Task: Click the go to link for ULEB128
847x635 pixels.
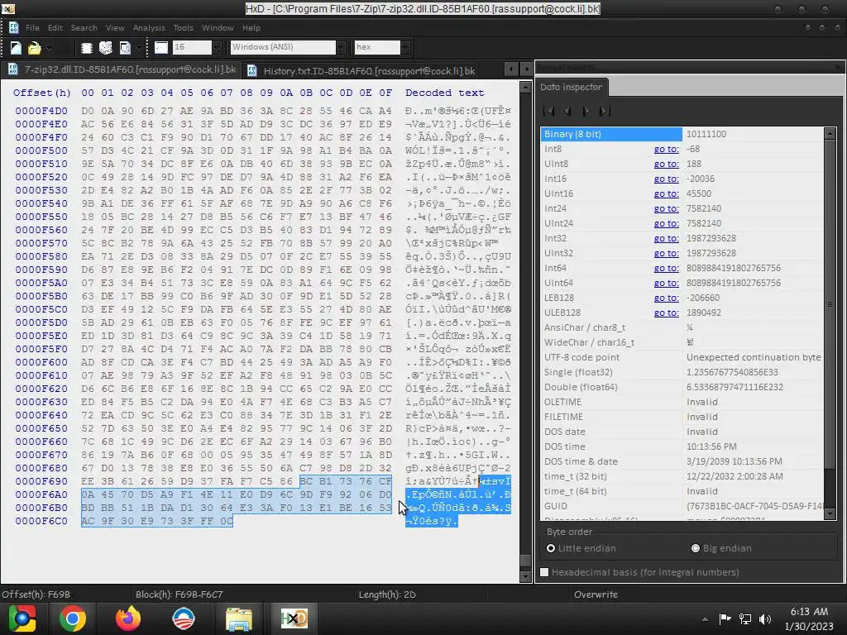Action: click(666, 313)
